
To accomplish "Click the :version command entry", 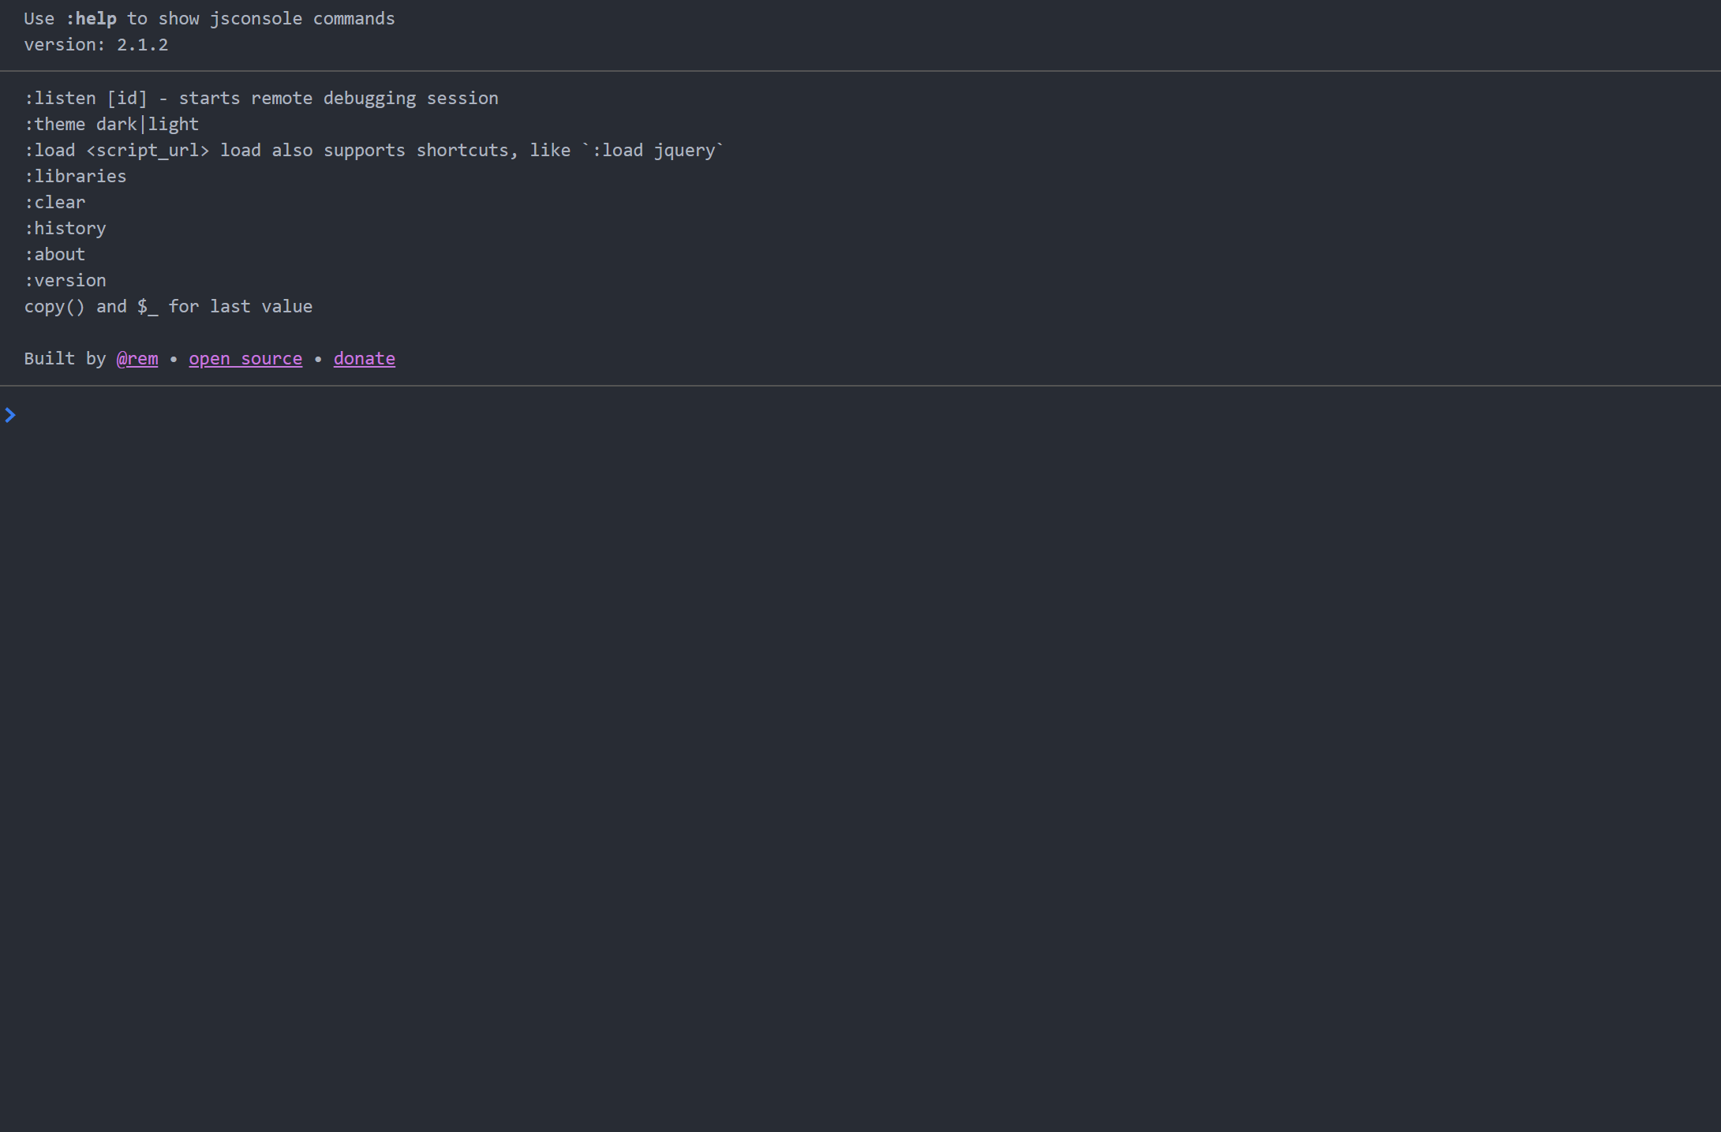I will click(65, 280).
